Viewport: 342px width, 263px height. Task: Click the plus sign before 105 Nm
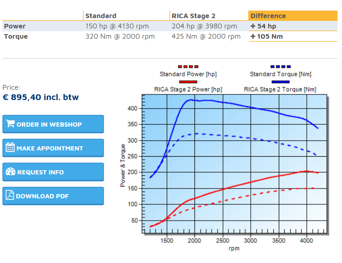(253, 37)
